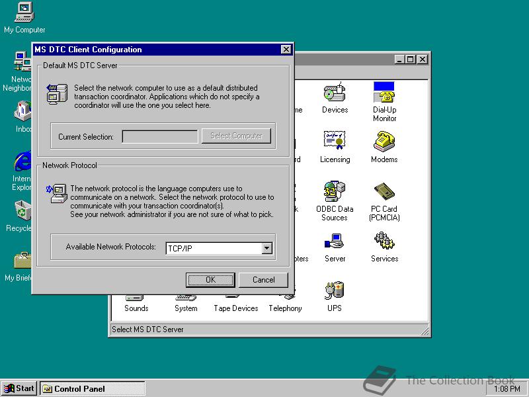
Task: Select the System item in Control Panel
Action: (x=186, y=304)
